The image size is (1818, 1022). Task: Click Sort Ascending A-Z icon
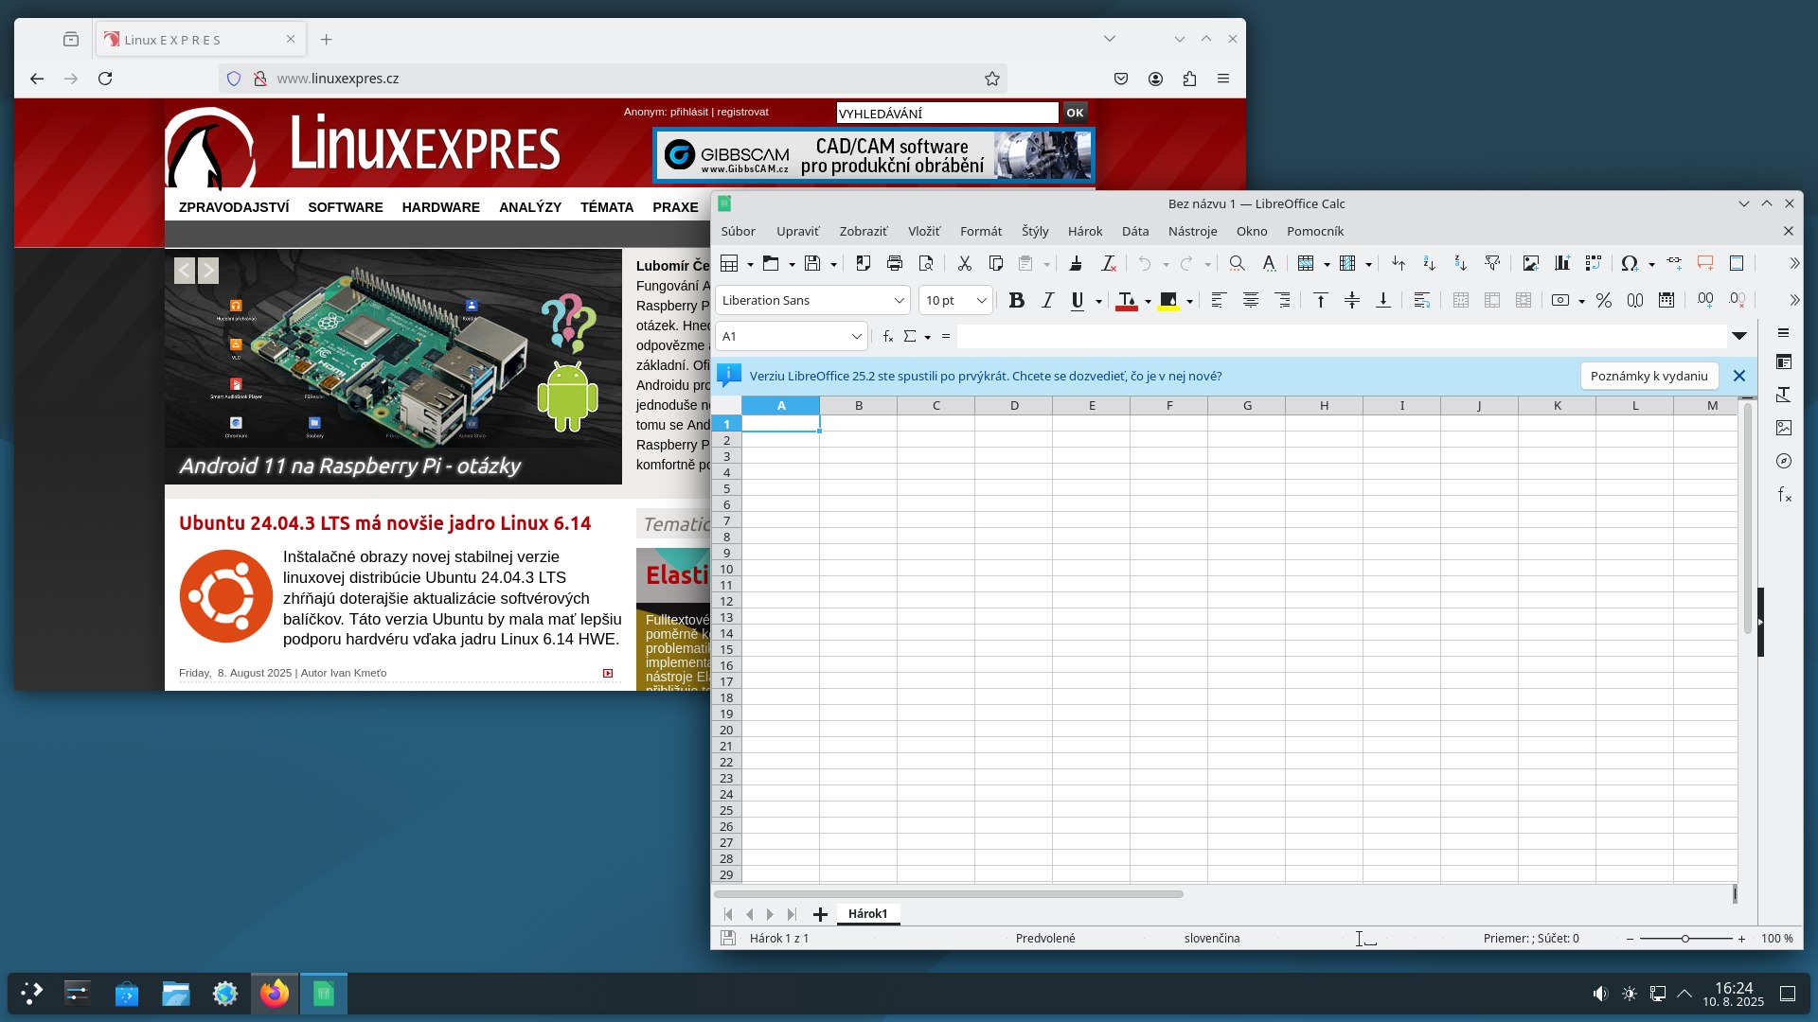point(1430,264)
